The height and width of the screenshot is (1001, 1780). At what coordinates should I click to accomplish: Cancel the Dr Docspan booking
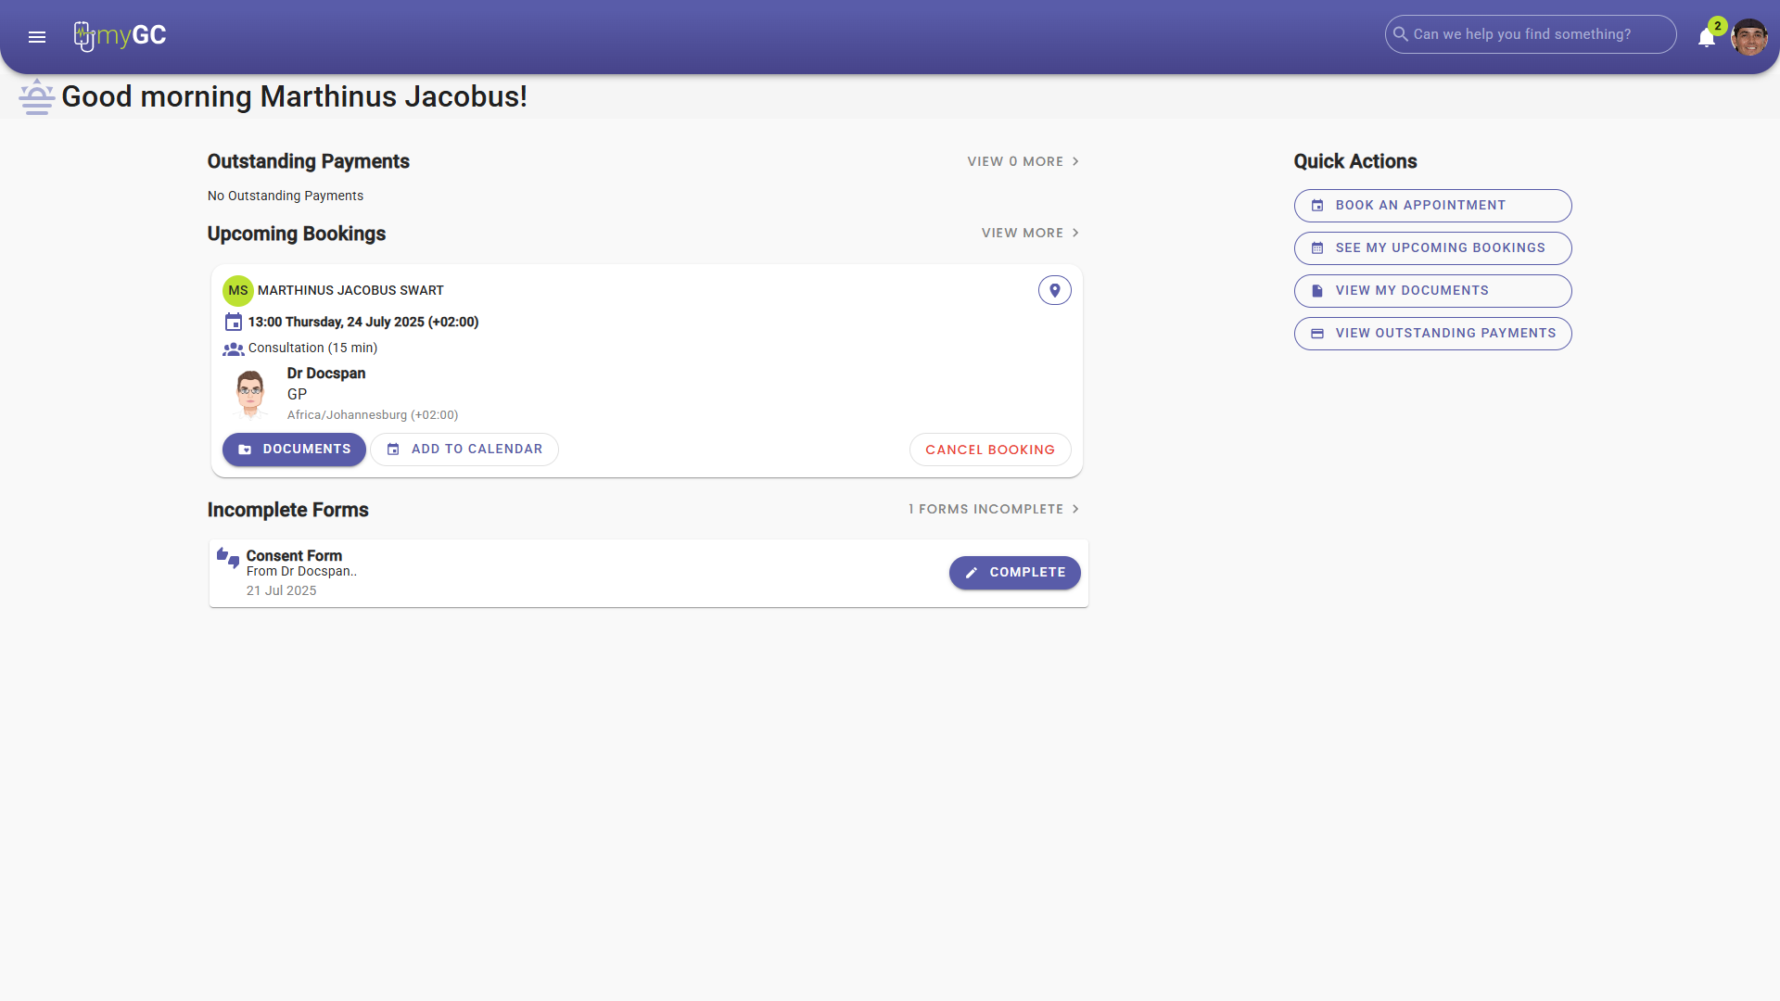(989, 450)
